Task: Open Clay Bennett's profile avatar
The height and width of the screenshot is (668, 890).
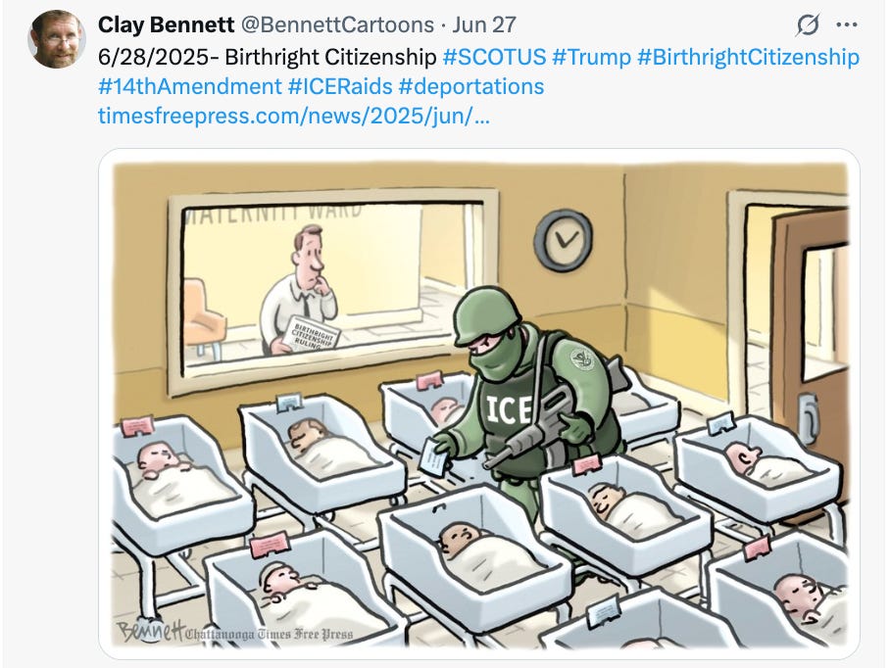Action: coord(57,39)
